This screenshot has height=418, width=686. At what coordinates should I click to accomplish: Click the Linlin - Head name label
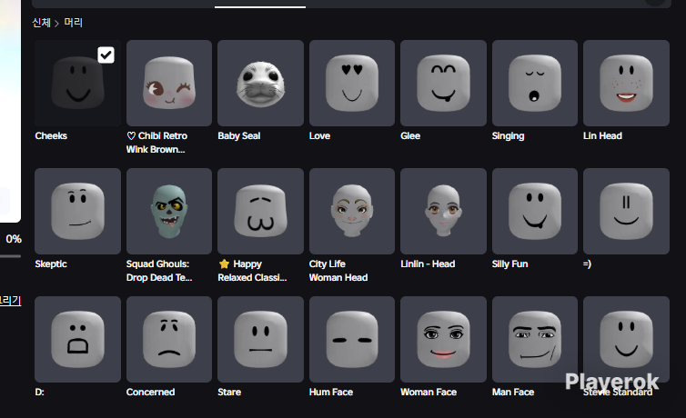tap(428, 264)
